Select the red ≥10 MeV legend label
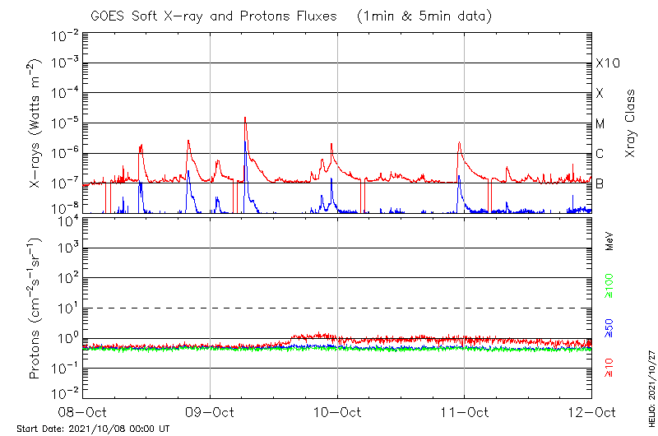This screenshot has height=436, width=658. point(610,368)
